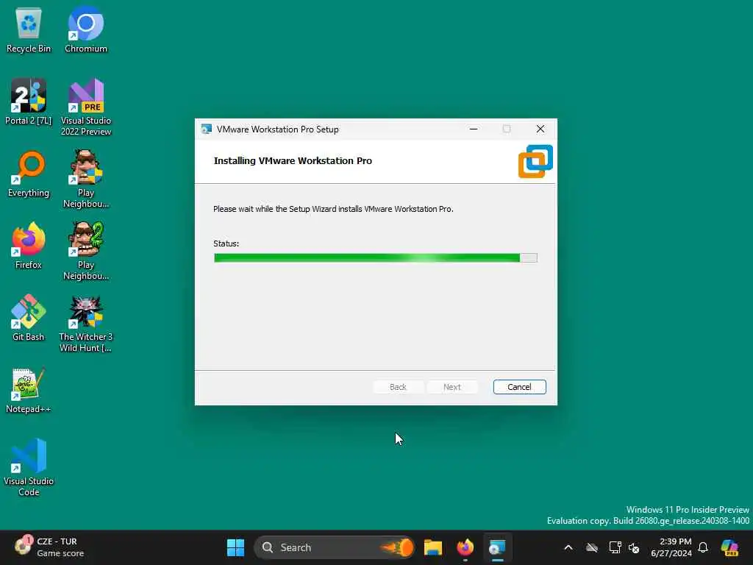
Task: Cancel the VMware Workstation Pro installation
Action: [520, 387]
